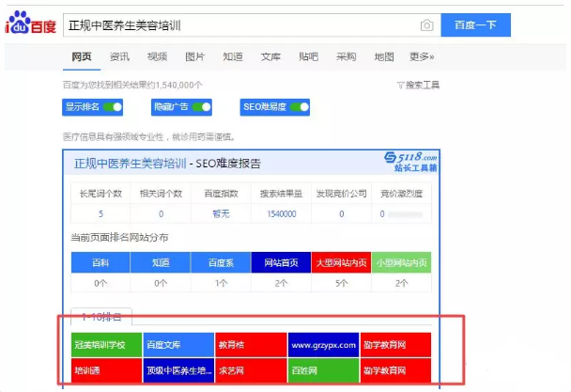Click the 当前页面排名网站分布 heading
The height and width of the screenshot is (392, 571).
(119, 238)
